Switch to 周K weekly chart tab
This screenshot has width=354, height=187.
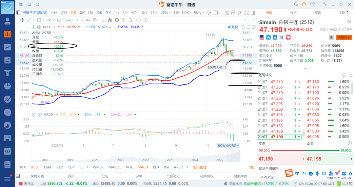82,13
